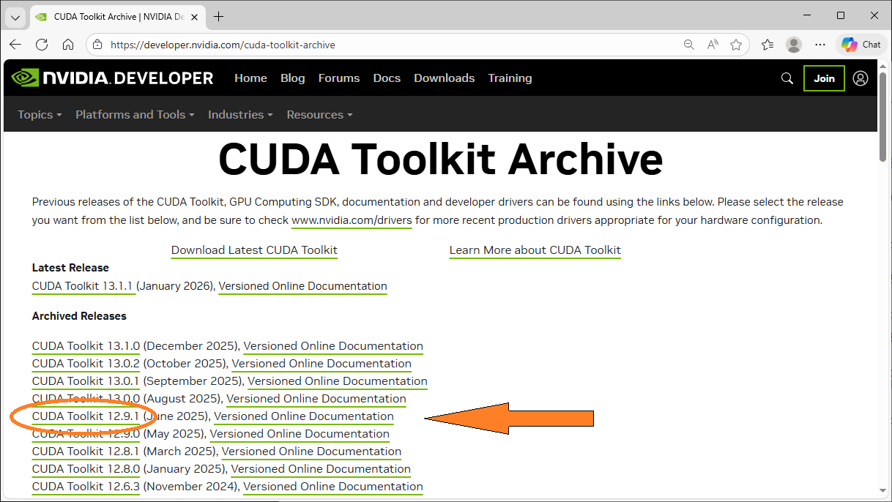Go to browser home with the home icon
The height and width of the screenshot is (502, 892).
coord(68,44)
